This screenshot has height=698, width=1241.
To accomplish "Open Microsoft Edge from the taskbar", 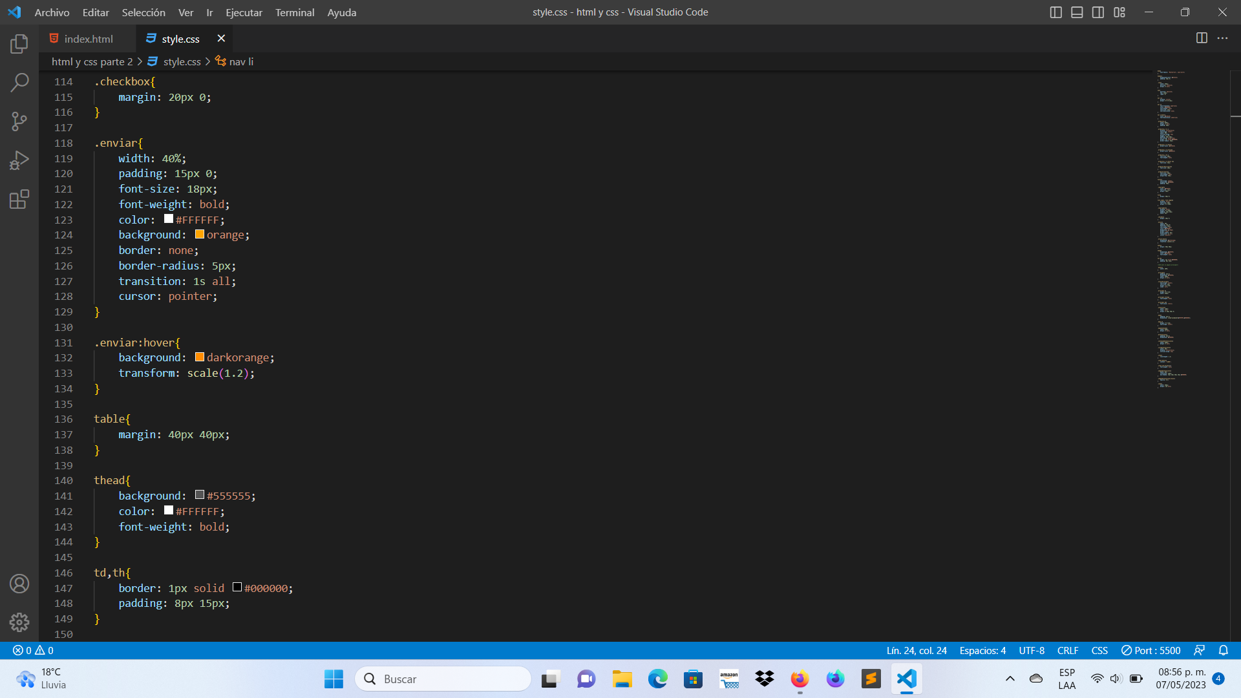I will click(x=657, y=679).
